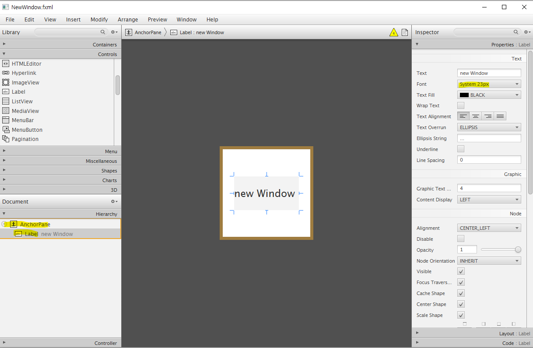Viewport: 533px width, 348px height.
Task: Expand the Charts library section
Action: [x=60, y=180]
